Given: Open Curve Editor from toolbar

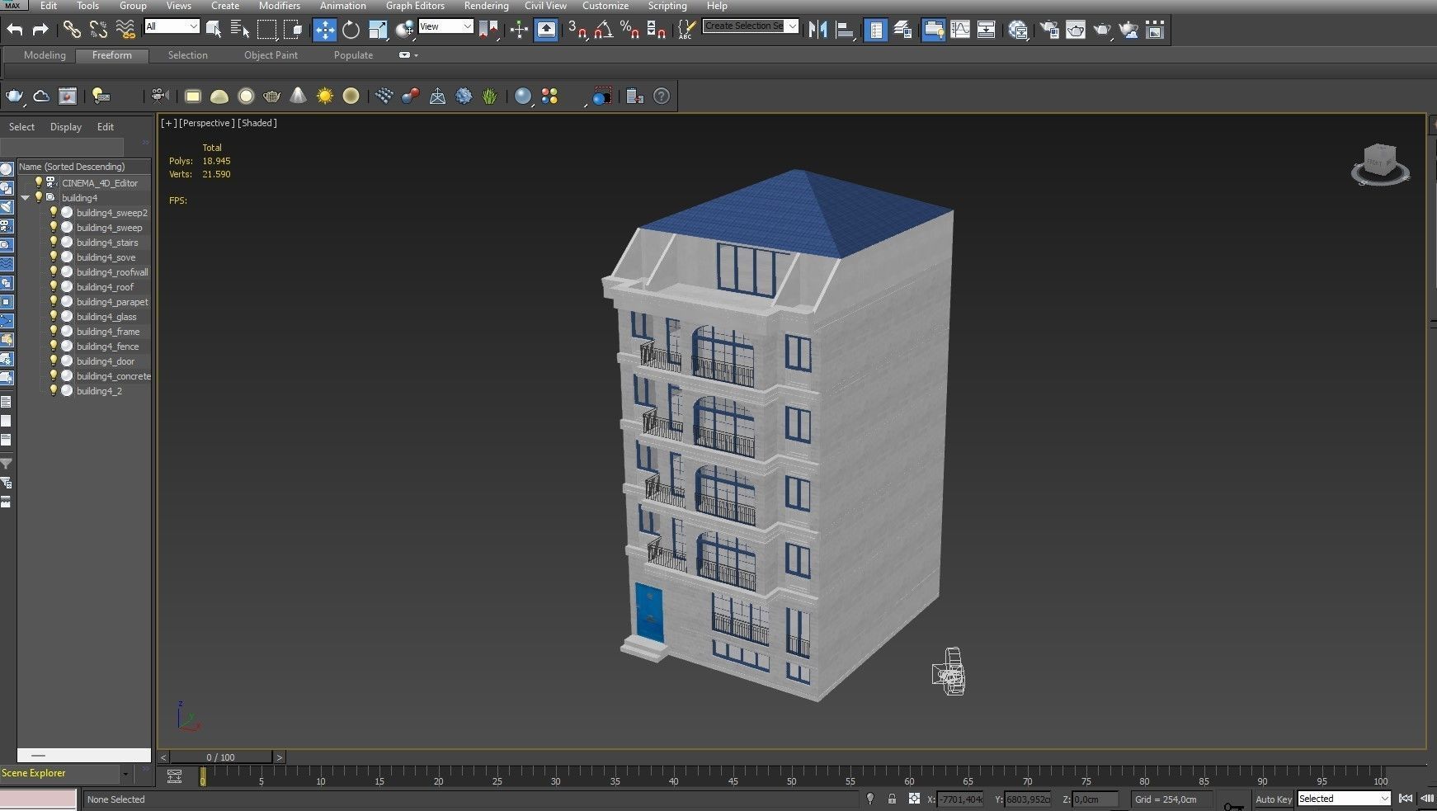Looking at the screenshot, I should (x=960, y=30).
